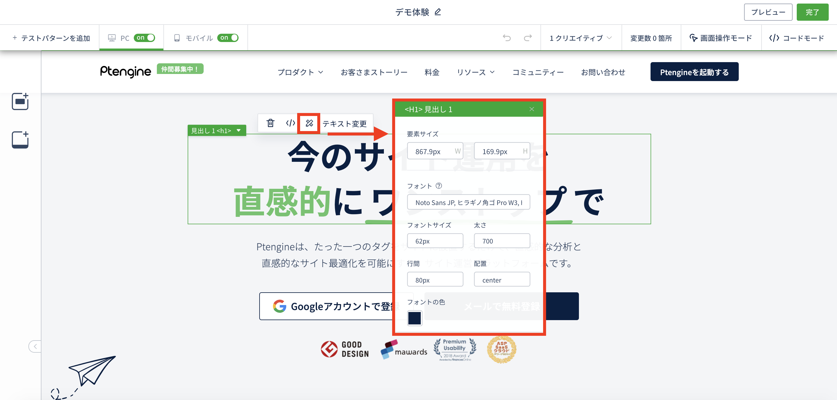
Task: Open お問い合わせ nav item
Action: click(x=603, y=72)
